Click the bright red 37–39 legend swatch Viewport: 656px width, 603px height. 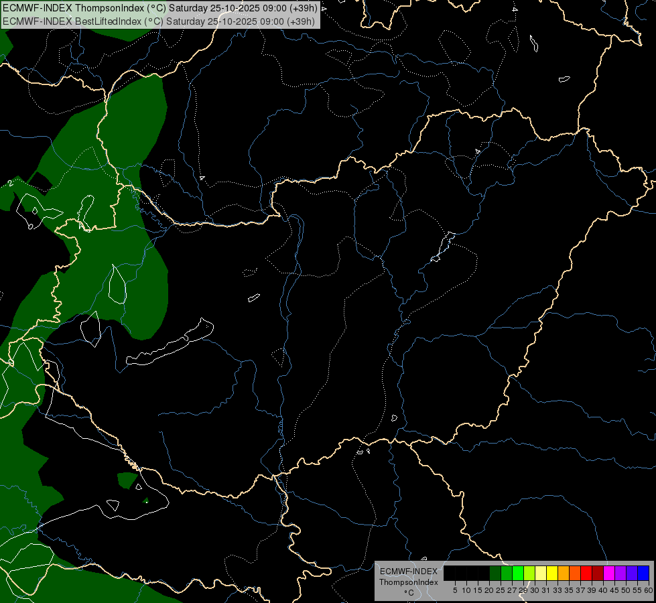[x=586, y=573]
